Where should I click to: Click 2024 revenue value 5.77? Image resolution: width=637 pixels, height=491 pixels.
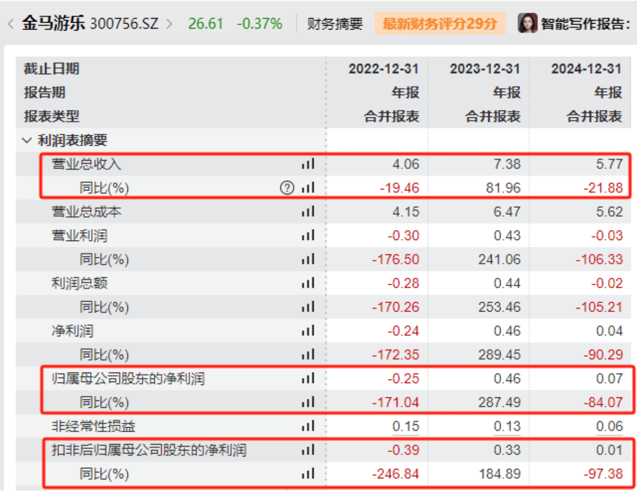(609, 164)
